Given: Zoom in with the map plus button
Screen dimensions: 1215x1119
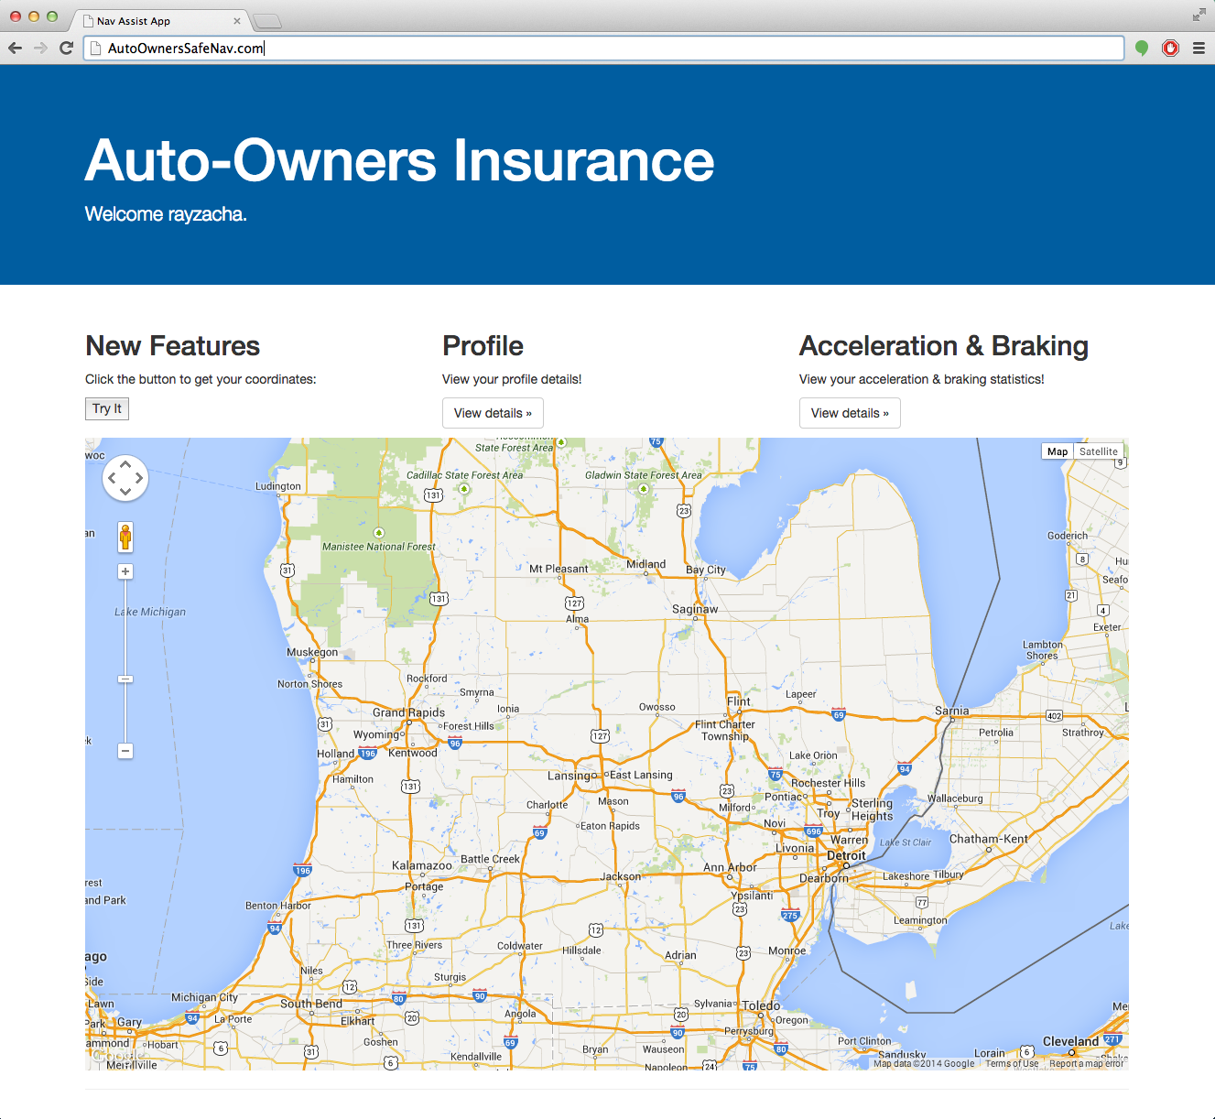Looking at the screenshot, I should [x=125, y=571].
